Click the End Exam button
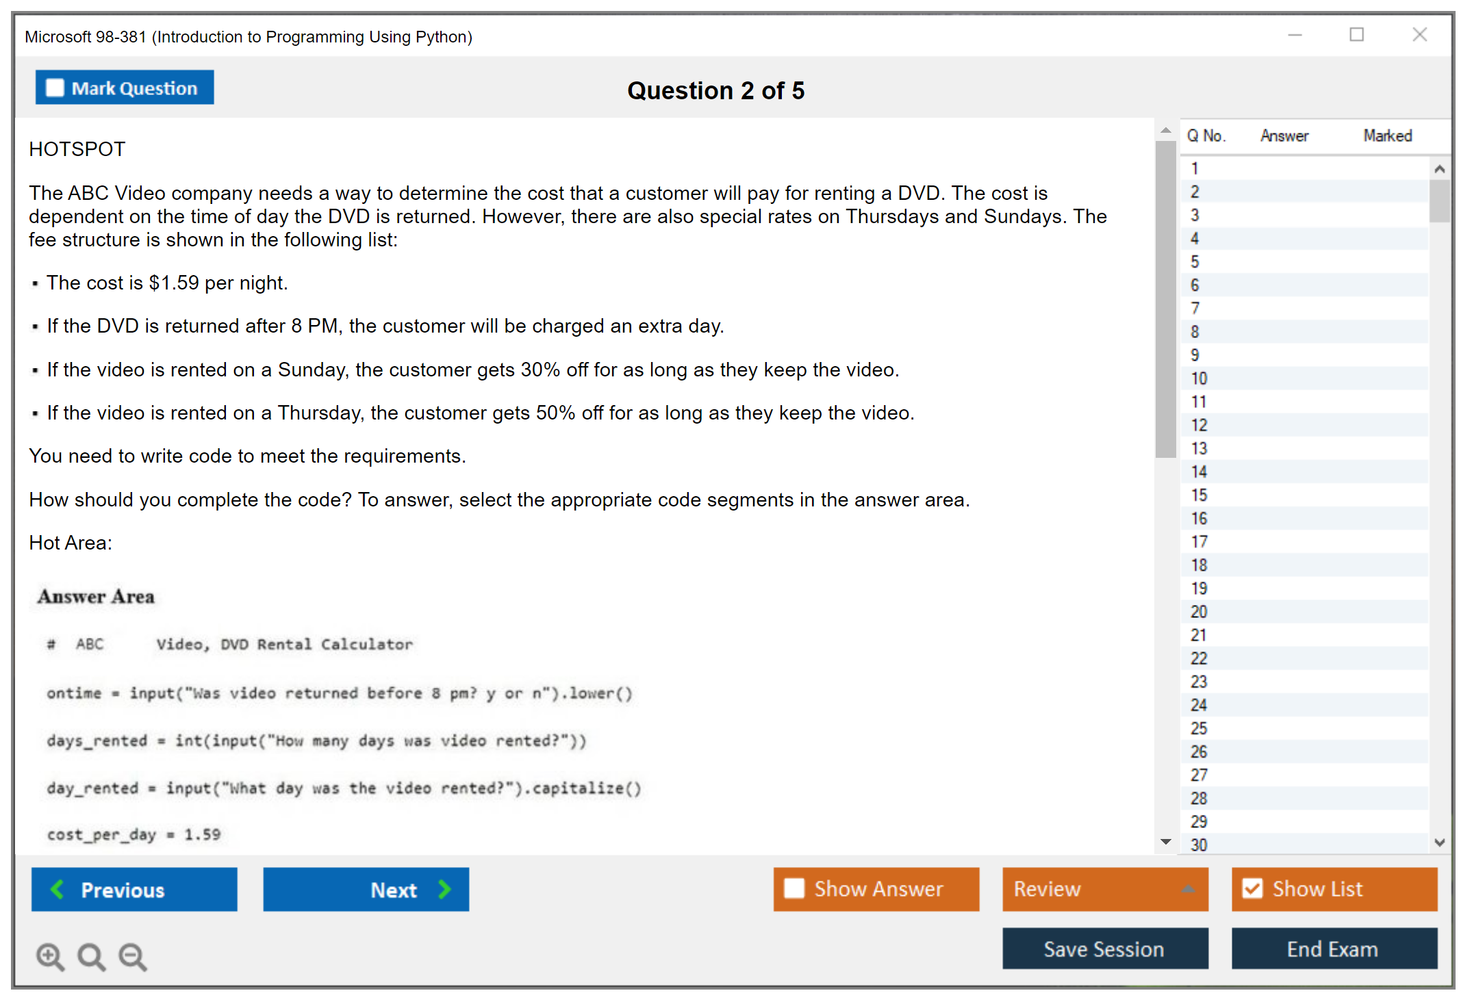 pyautogui.click(x=1333, y=949)
